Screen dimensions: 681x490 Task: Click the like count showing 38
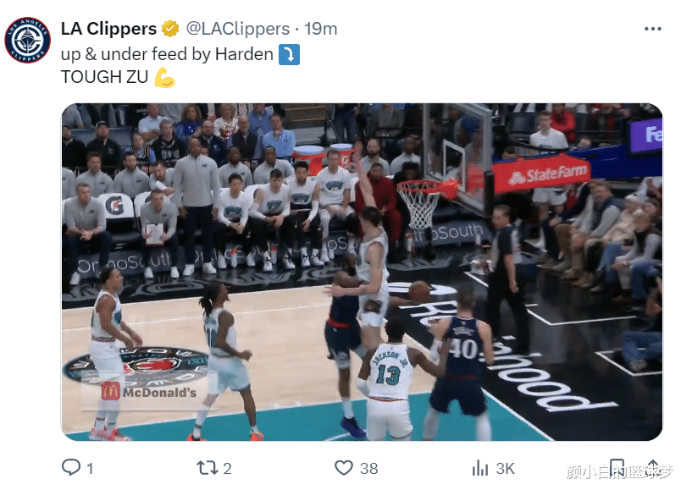pyautogui.click(x=368, y=468)
